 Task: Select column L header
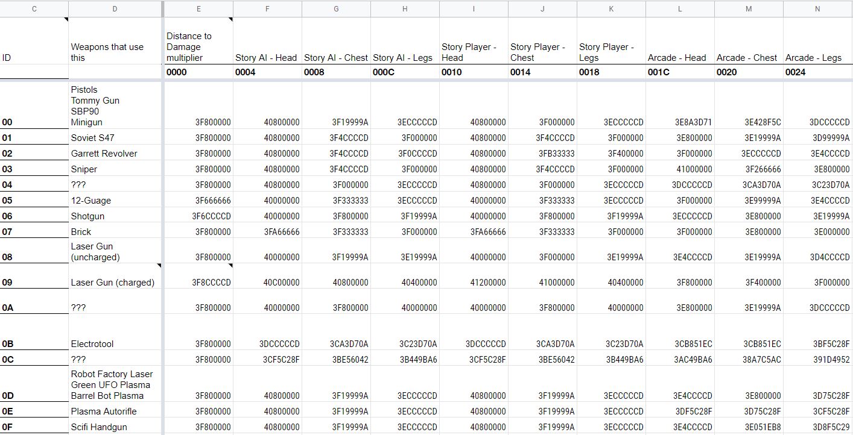[680, 8]
